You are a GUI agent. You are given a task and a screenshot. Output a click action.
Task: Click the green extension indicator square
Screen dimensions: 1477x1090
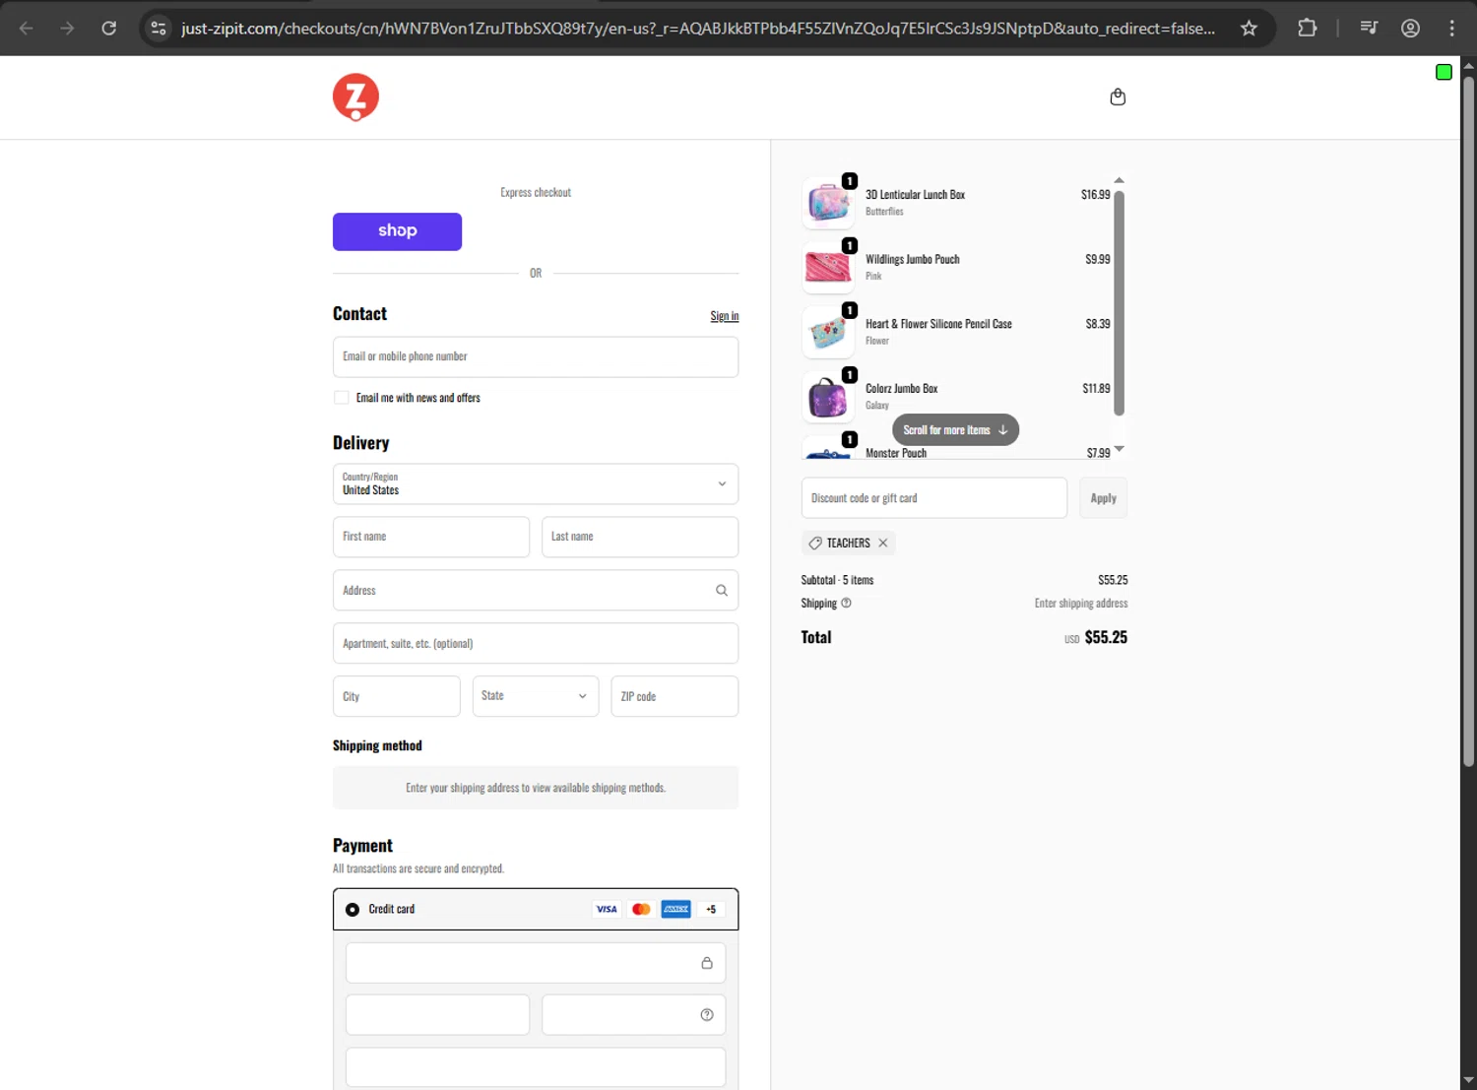coord(1444,72)
